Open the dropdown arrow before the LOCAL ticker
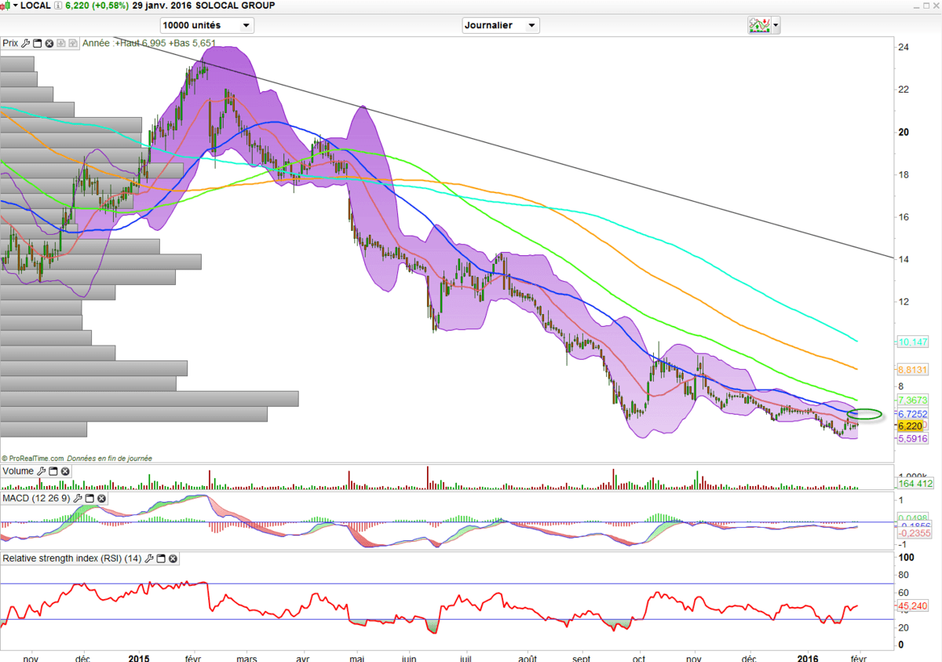Image resolution: width=942 pixels, height=662 pixels. click(16, 6)
